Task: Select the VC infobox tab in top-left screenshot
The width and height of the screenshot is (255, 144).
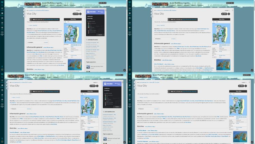Action: (x=65, y=22)
